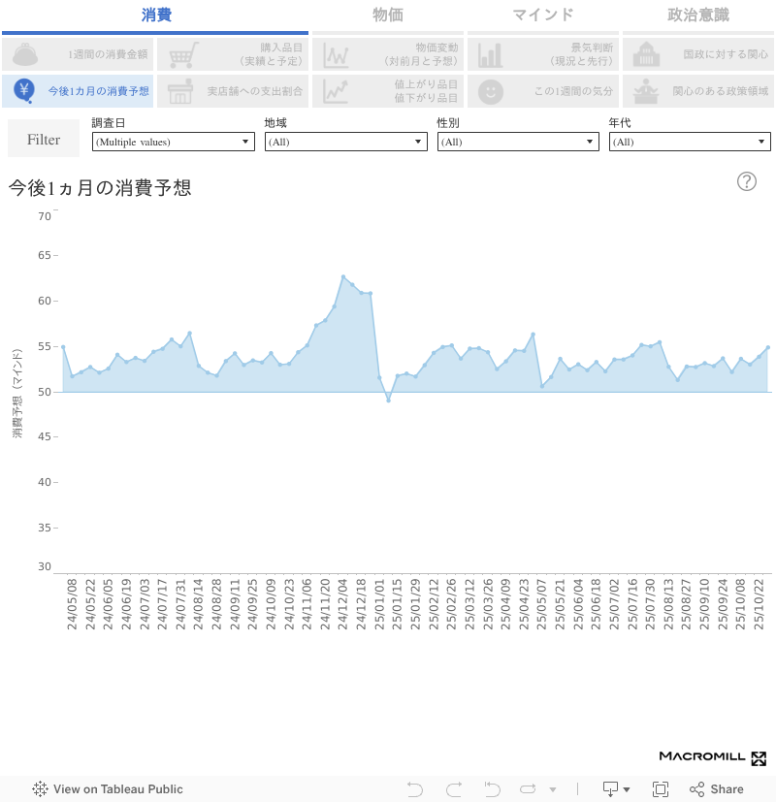Open the この1週間の気分 view

543,91
